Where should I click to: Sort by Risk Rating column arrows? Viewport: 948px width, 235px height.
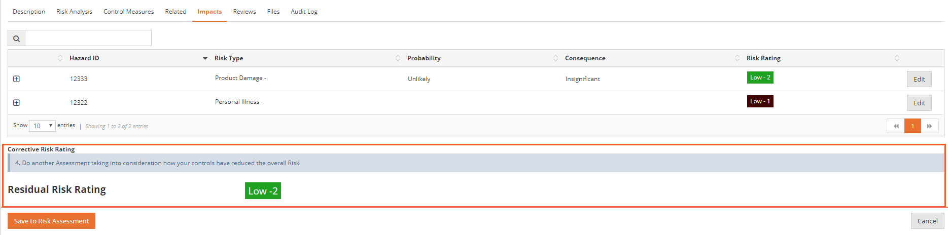(x=897, y=58)
